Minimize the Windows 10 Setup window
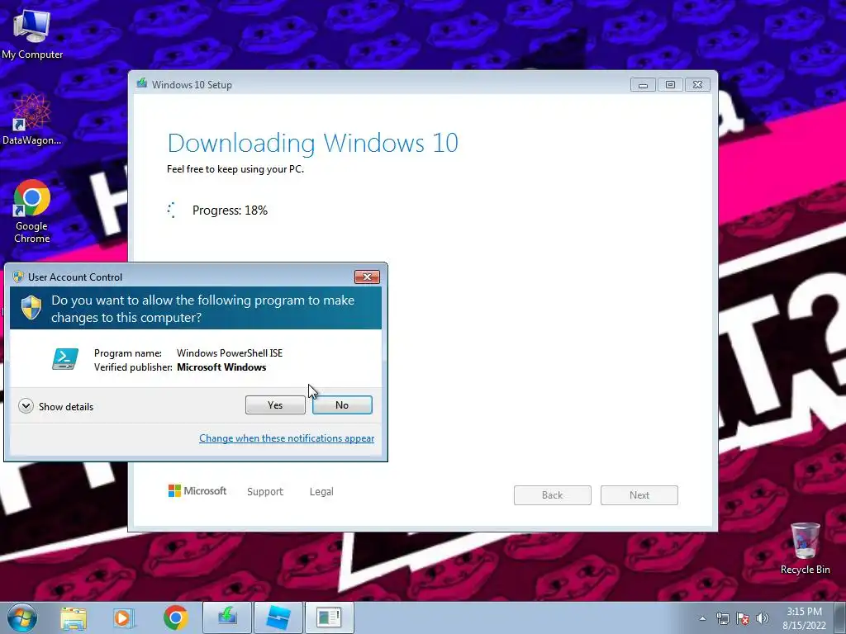This screenshot has height=634, width=846. coord(643,85)
